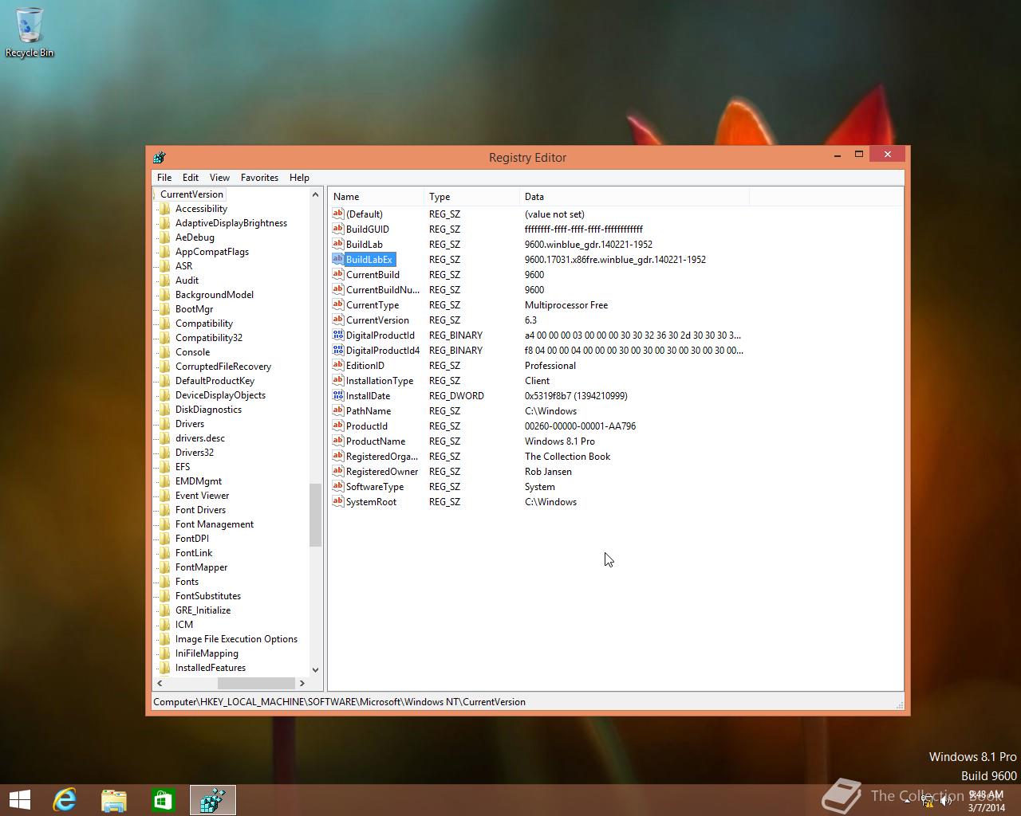Click the RegisteredOwner value icon
This screenshot has height=816, width=1021.
(x=338, y=471)
